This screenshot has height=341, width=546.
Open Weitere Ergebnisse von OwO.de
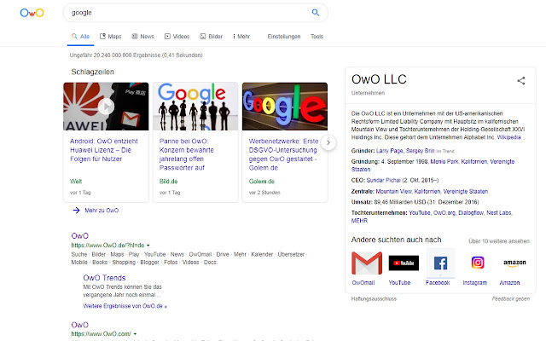coord(125,306)
